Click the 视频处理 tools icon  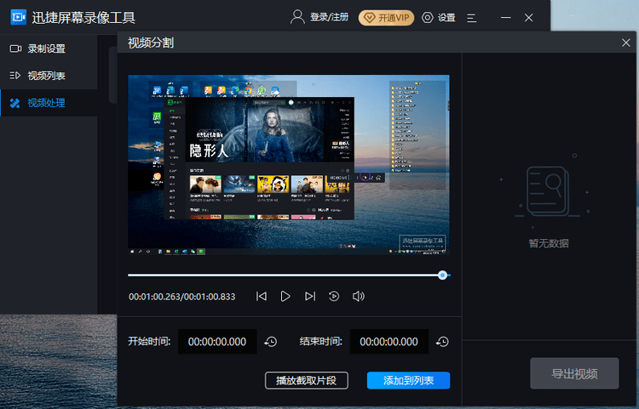pyautogui.click(x=15, y=103)
